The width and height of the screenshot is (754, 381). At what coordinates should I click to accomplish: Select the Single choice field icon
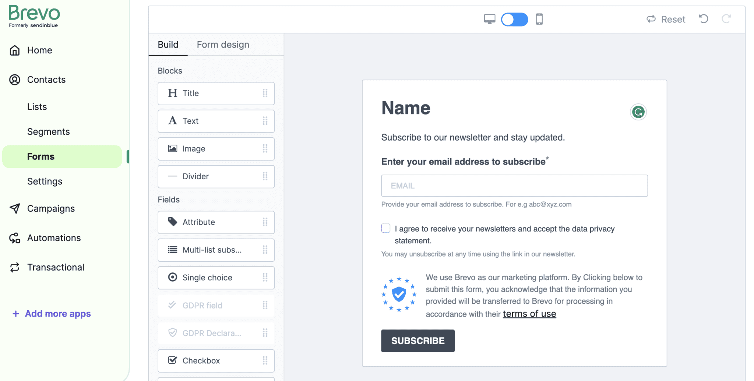[172, 278]
